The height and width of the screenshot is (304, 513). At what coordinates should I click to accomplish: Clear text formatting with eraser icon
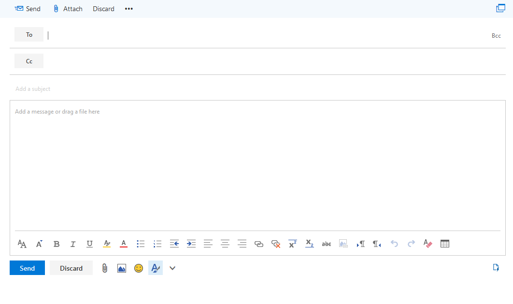point(428,244)
